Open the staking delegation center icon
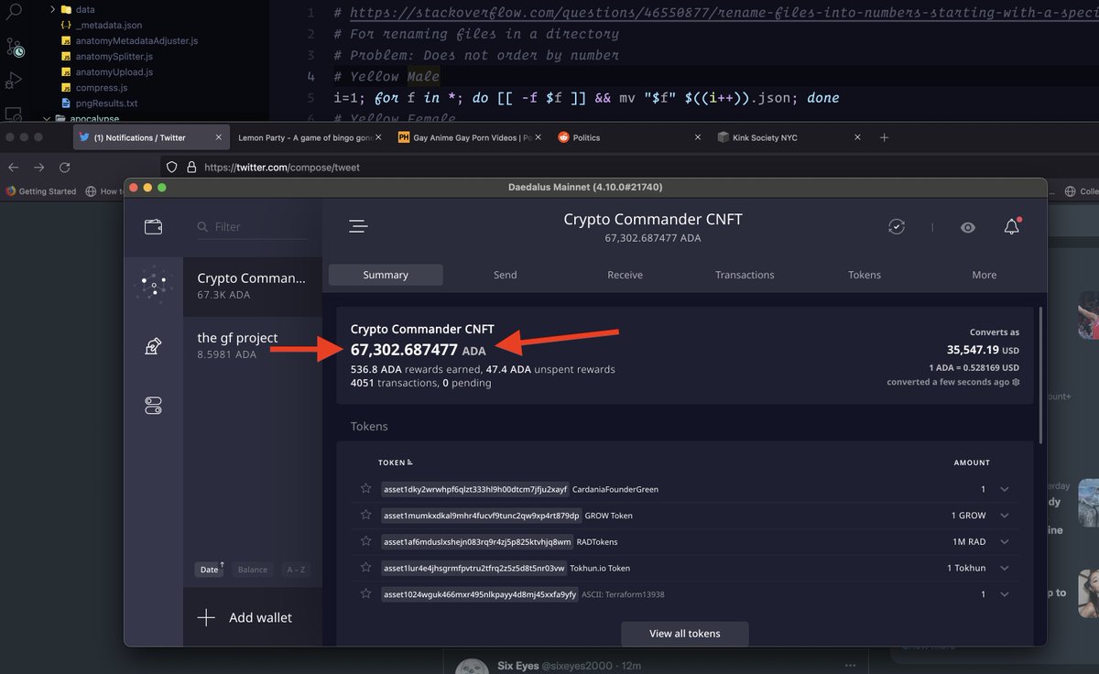 [x=154, y=346]
